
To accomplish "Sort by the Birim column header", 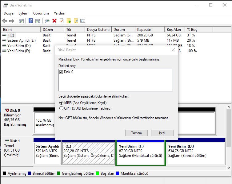I will [x=21, y=30].
